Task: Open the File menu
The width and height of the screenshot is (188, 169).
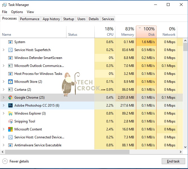Action: click(5, 12)
